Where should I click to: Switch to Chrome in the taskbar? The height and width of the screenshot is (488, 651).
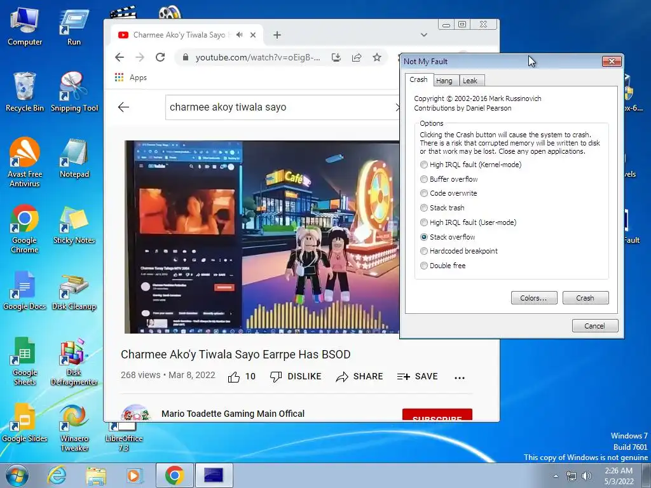[174, 475]
